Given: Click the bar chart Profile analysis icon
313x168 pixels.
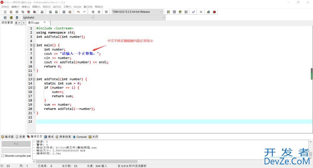Looking at the screenshot, I should point(208,12).
